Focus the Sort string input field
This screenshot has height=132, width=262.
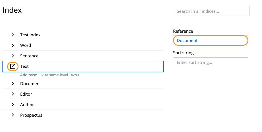click(211, 62)
